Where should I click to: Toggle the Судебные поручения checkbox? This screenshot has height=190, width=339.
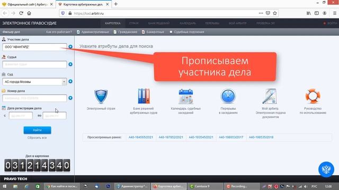(171, 32)
